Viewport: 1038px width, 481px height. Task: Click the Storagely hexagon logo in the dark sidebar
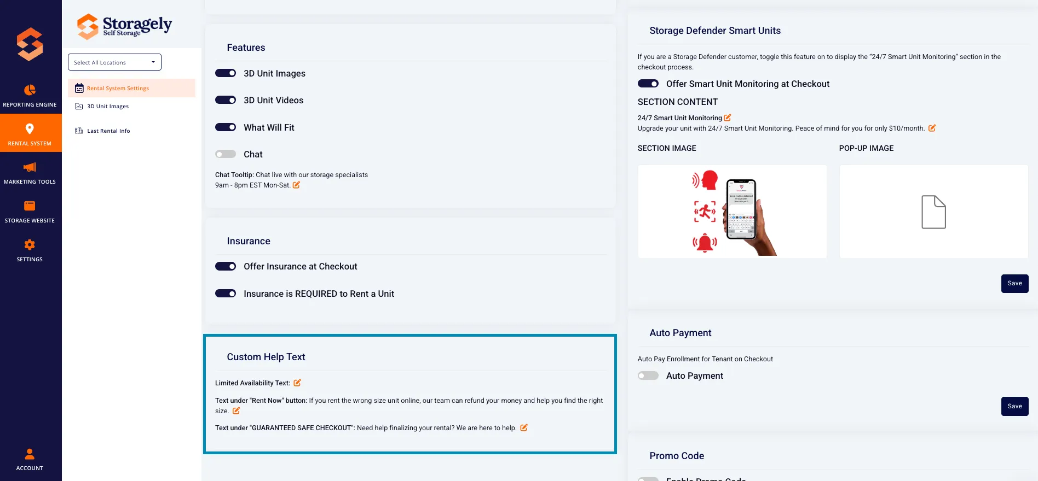(x=30, y=44)
